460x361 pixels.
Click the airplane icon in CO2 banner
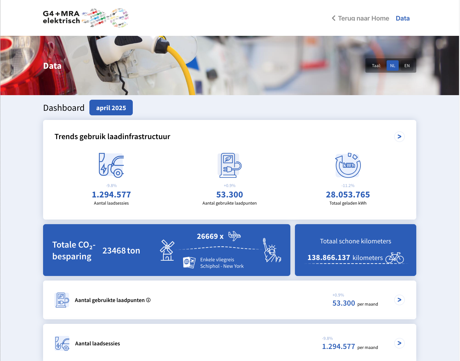(x=234, y=236)
